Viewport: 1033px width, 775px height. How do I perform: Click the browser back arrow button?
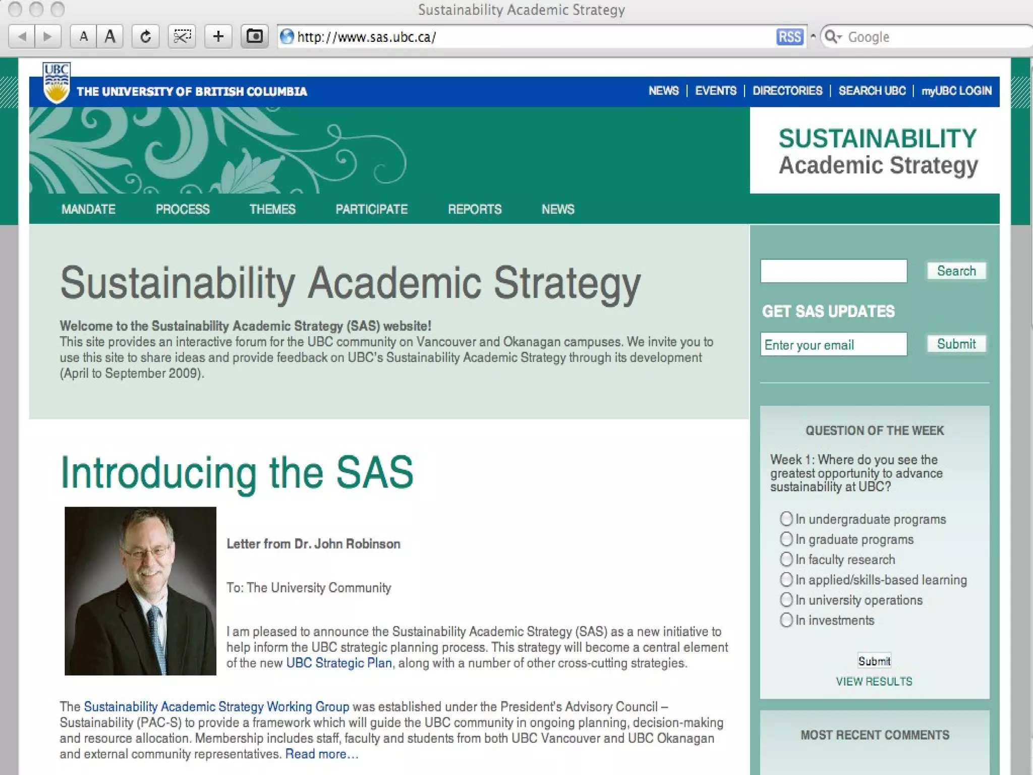pos(22,37)
